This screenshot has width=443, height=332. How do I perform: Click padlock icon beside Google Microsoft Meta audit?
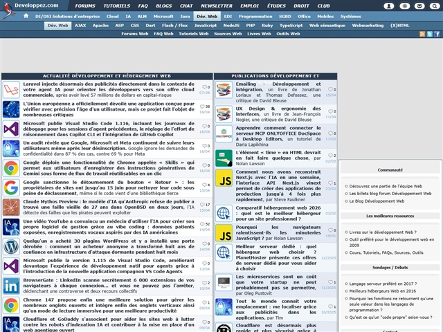[11, 149]
